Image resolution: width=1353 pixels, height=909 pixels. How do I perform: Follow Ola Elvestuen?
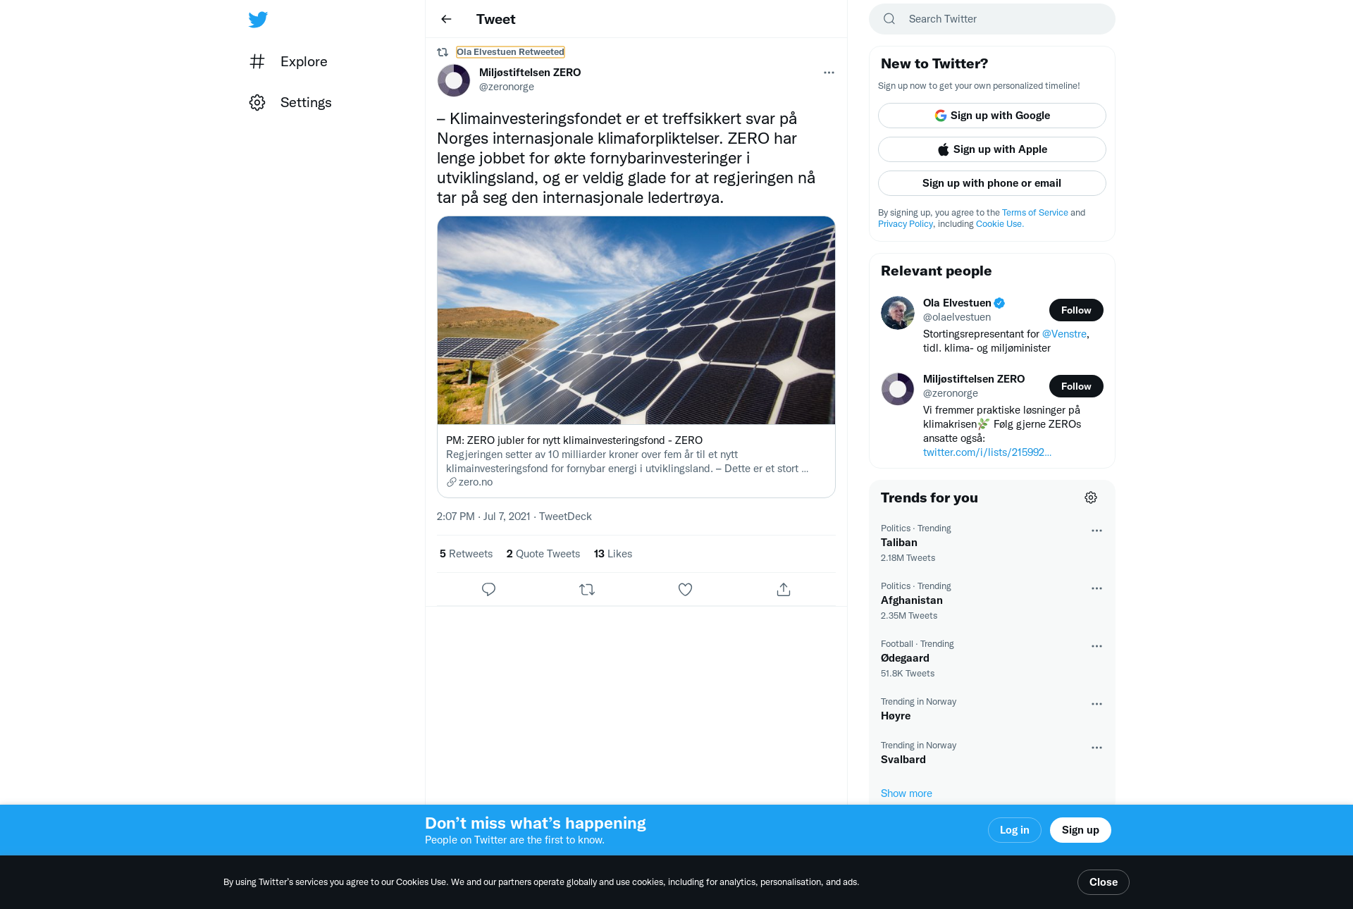pyautogui.click(x=1076, y=310)
